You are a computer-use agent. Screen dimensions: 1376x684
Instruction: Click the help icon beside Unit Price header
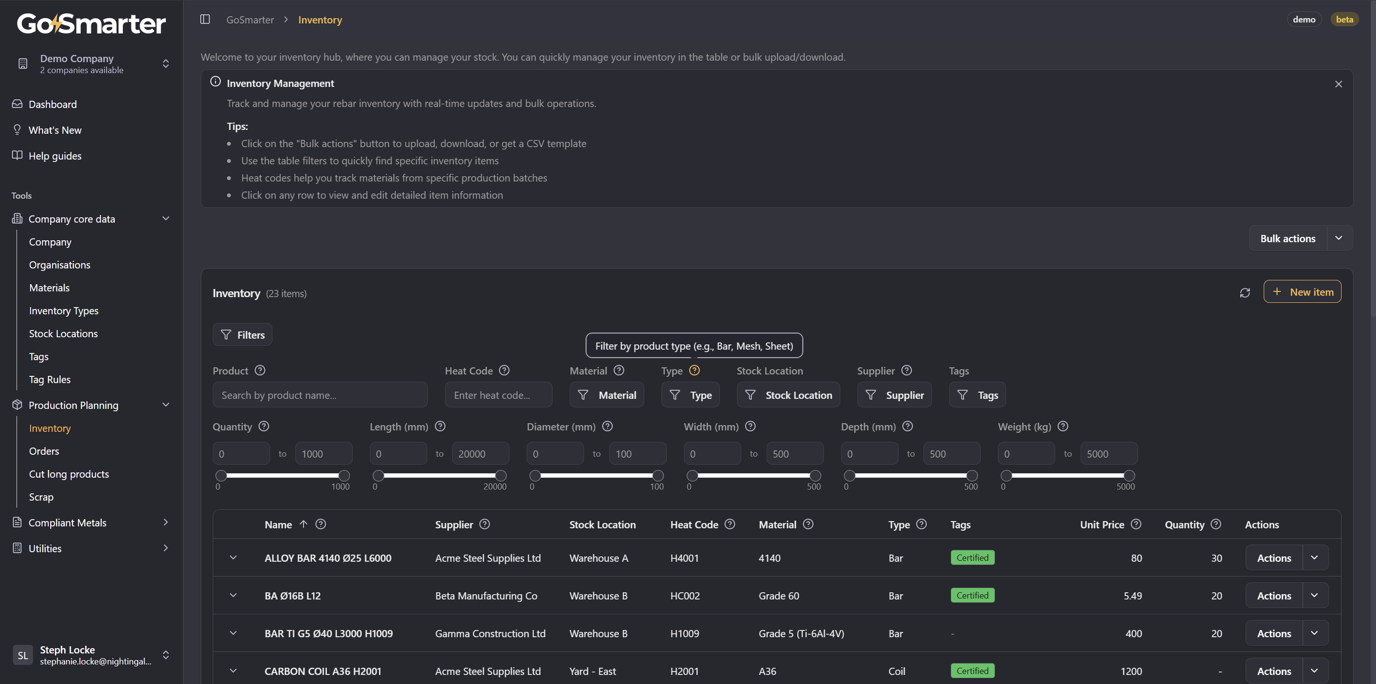(x=1136, y=524)
